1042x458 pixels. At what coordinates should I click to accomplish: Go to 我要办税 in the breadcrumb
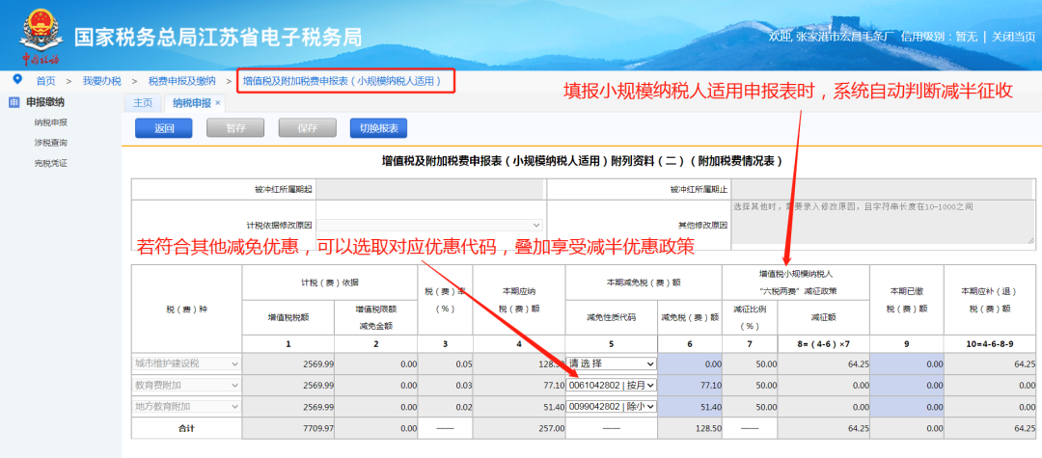pyautogui.click(x=101, y=80)
